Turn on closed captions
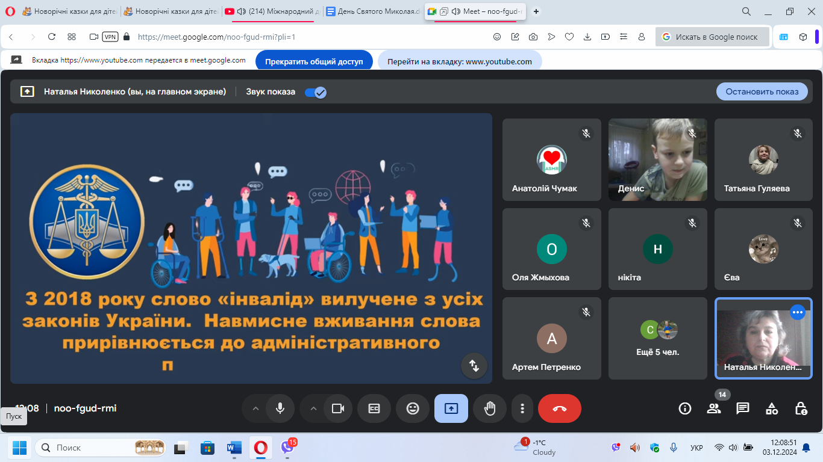The width and height of the screenshot is (823, 462). click(374, 408)
